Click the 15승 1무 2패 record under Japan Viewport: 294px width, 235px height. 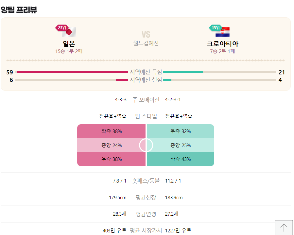click(69, 51)
